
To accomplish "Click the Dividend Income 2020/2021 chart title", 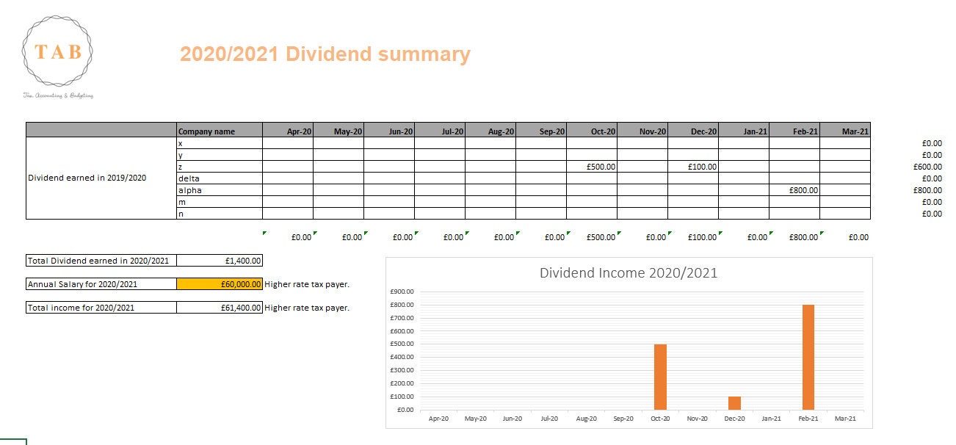I will [x=628, y=272].
